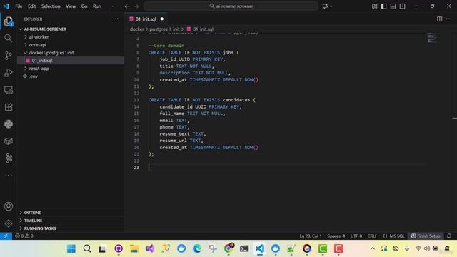Open the tree-shaped icon below Containers
Image resolution: width=457 pixels, height=257 pixels.
(x=9, y=158)
